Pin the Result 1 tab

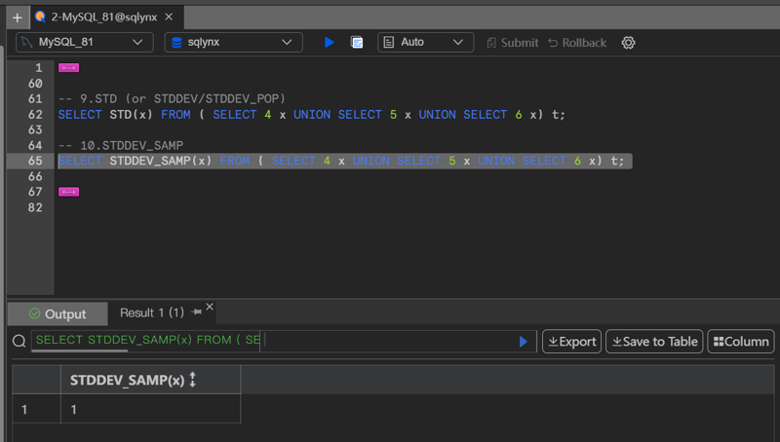197,312
